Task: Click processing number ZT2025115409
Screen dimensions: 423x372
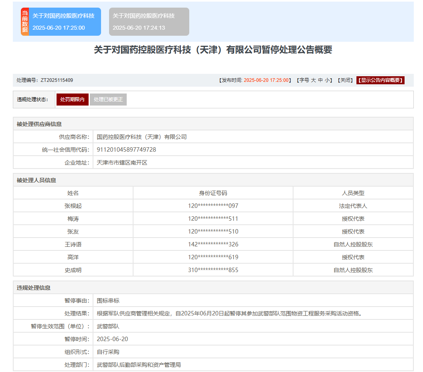Action: tap(57, 80)
